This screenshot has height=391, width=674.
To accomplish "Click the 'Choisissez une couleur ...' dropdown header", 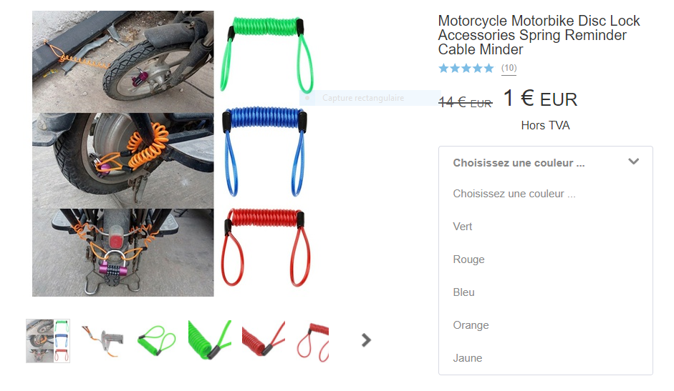I will pos(546,163).
